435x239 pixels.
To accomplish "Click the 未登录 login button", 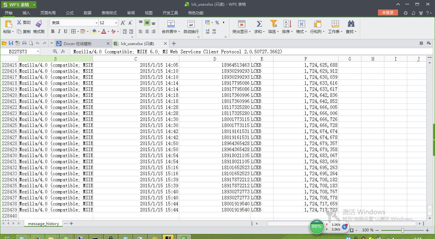I will (x=388, y=13).
